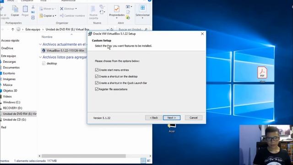
Task: Click Cambiar nombre in Organizar group
Action: [72, 16]
